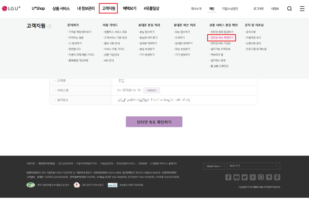The width and height of the screenshot is (309, 201).
Task: Open 1:1 문의하기
Action: [75, 44]
